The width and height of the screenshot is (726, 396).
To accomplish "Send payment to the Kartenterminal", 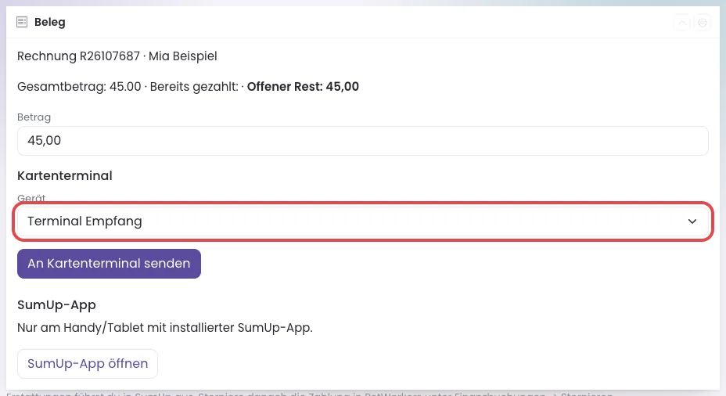I will (x=109, y=264).
